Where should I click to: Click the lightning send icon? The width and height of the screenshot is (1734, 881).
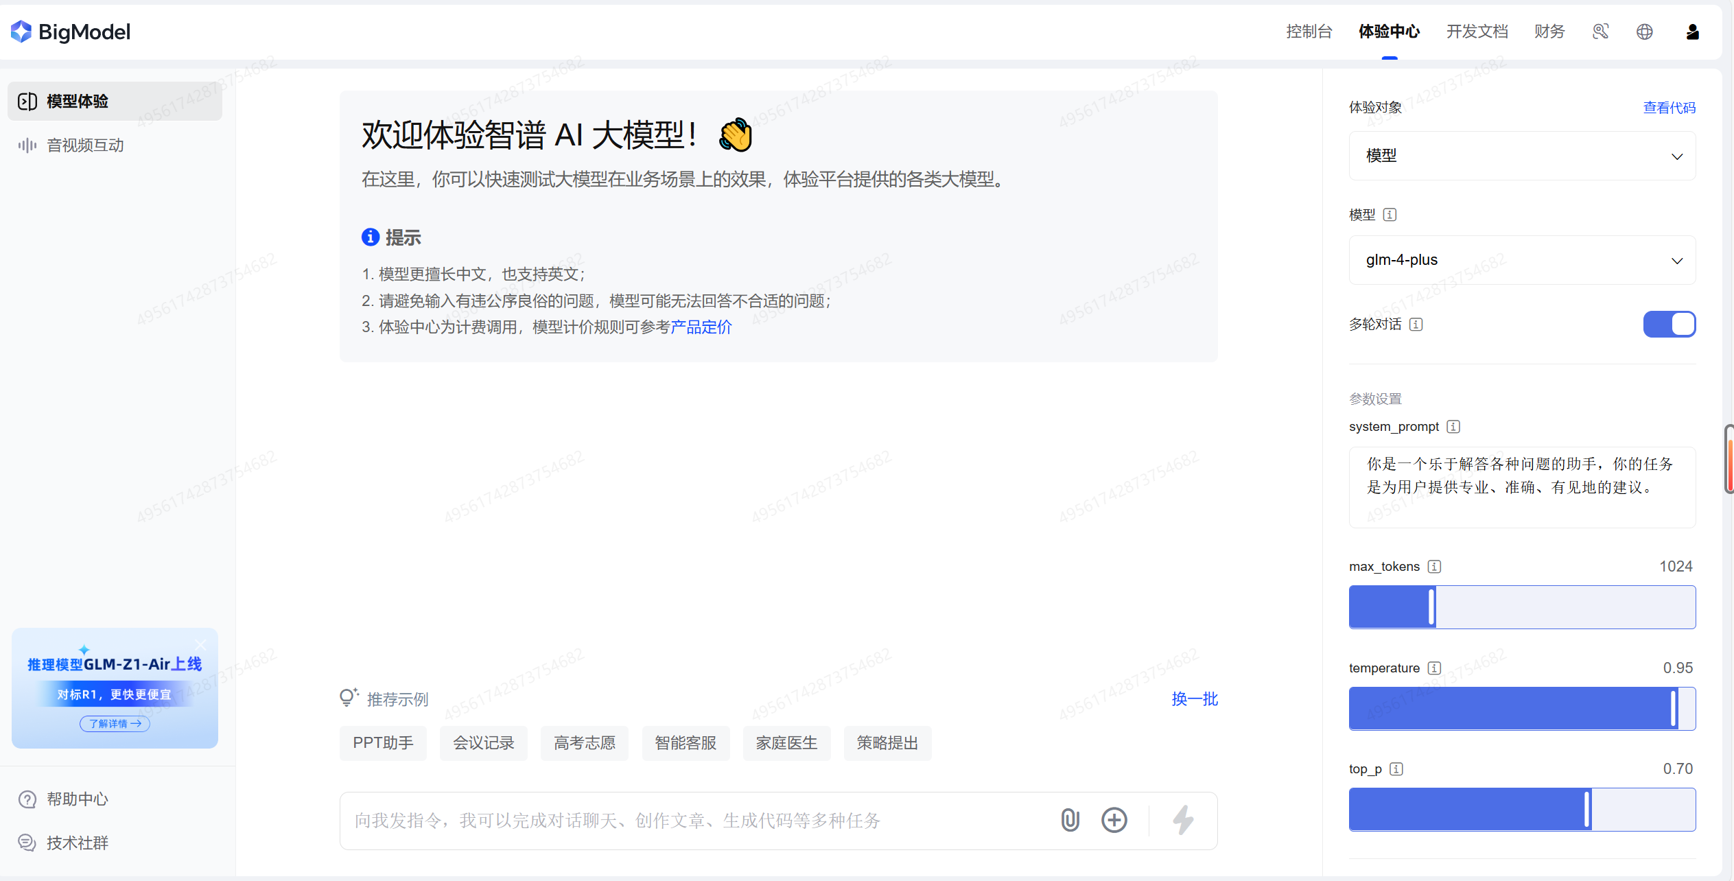pyautogui.click(x=1183, y=820)
